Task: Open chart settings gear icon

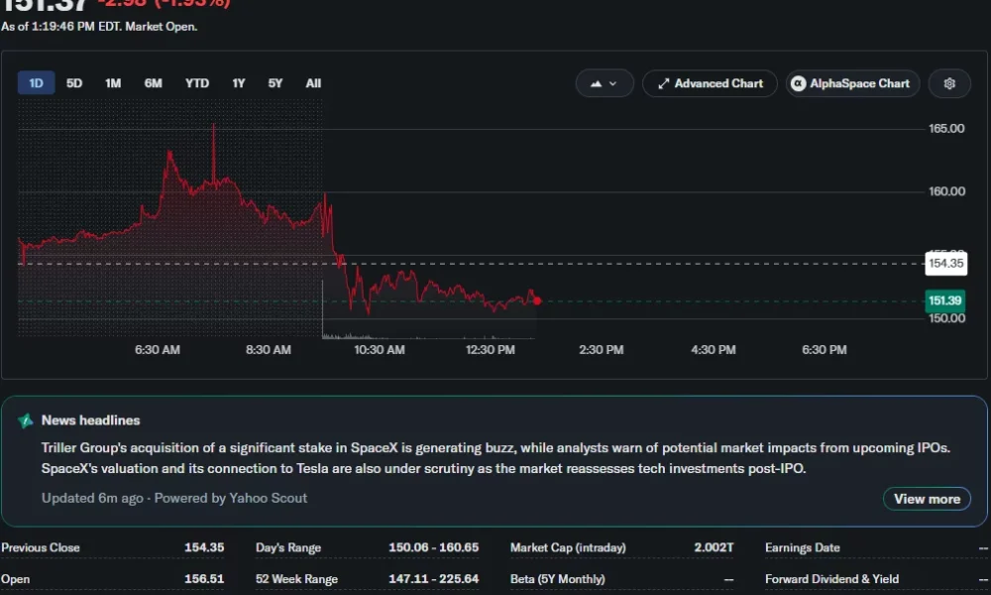Action: pyautogui.click(x=948, y=83)
